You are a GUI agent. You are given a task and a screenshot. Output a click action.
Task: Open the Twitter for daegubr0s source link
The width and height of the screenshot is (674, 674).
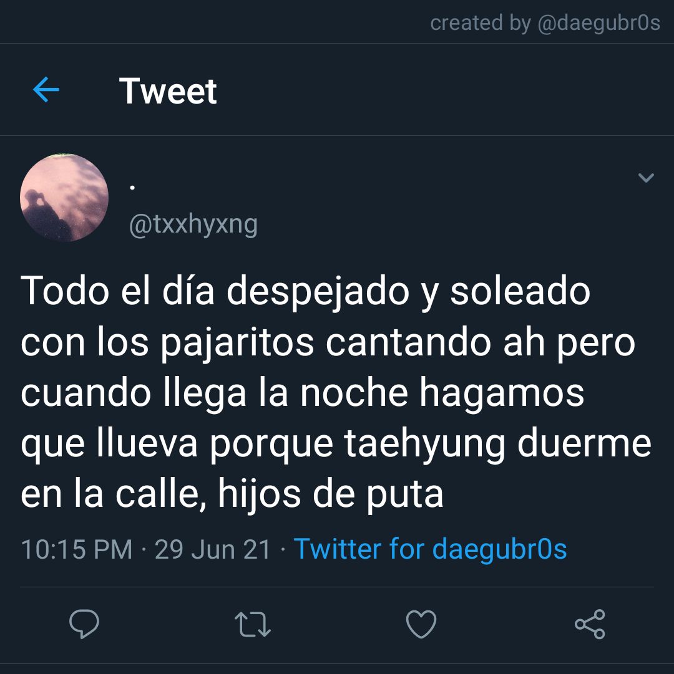(430, 549)
